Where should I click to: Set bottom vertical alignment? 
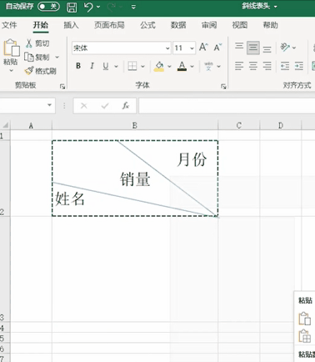point(267,49)
